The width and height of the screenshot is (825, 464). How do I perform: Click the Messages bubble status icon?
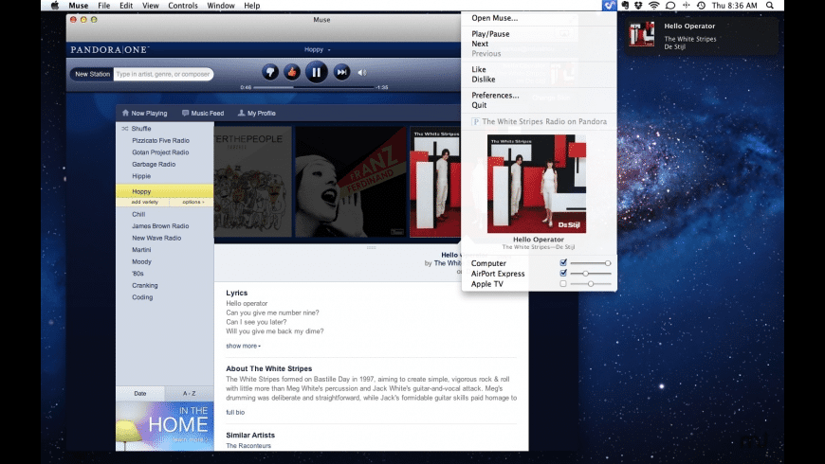[670, 6]
